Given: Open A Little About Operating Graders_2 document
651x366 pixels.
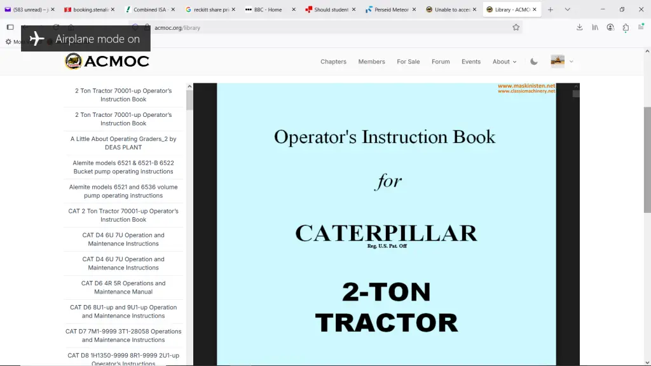Looking at the screenshot, I should [x=123, y=143].
